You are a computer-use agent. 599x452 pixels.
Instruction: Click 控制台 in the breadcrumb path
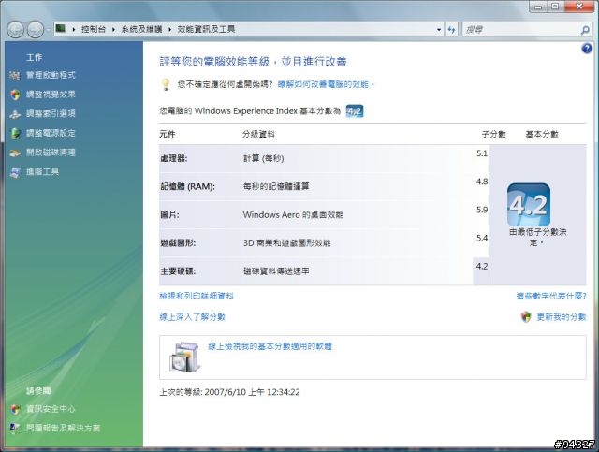(94, 29)
